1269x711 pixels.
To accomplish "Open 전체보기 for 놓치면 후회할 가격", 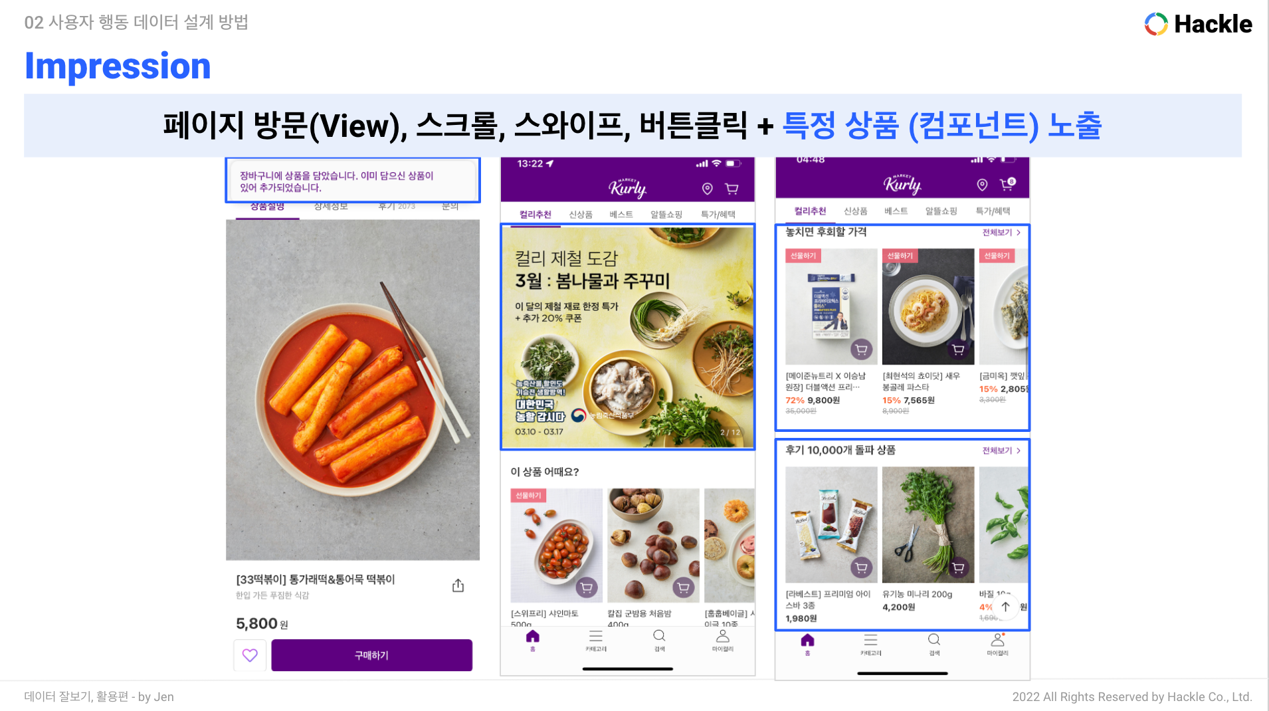I will (1001, 233).
